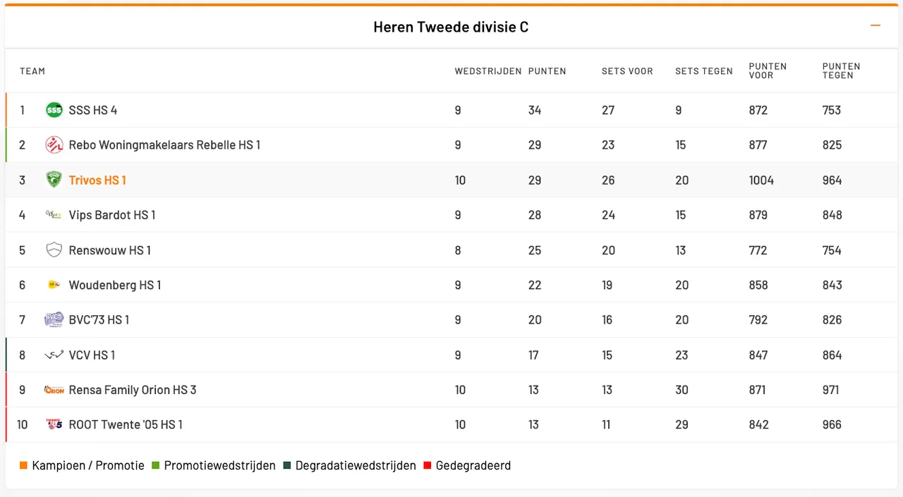
Task: Click the BVC'73 team logo
Action: click(x=54, y=320)
